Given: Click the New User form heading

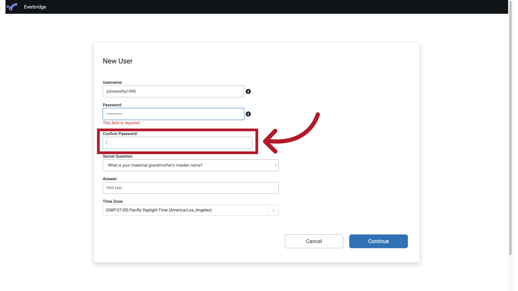Looking at the screenshot, I should tap(117, 61).
